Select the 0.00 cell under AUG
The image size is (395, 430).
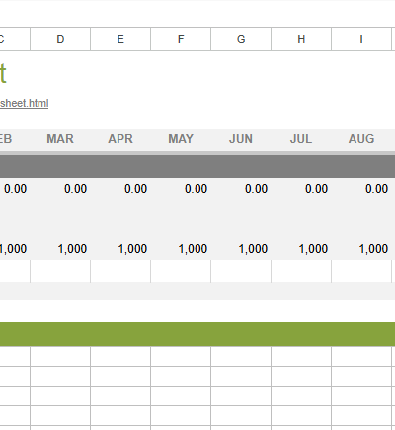(x=361, y=189)
